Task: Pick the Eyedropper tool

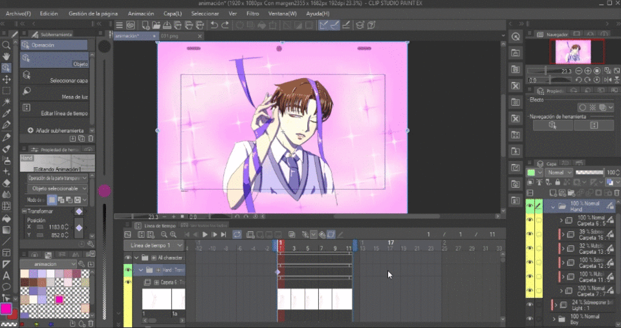Action: pyautogui.click(x=6, y=114)
